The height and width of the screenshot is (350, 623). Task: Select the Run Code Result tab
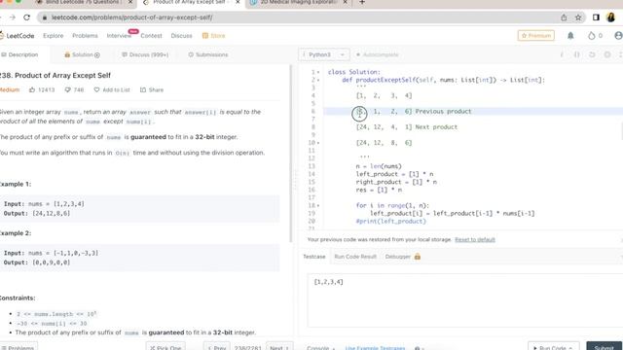(355, 257)
